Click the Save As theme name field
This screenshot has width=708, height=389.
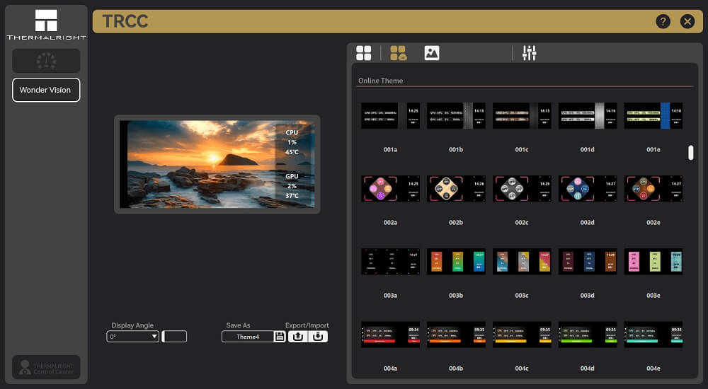click(247, 337)
